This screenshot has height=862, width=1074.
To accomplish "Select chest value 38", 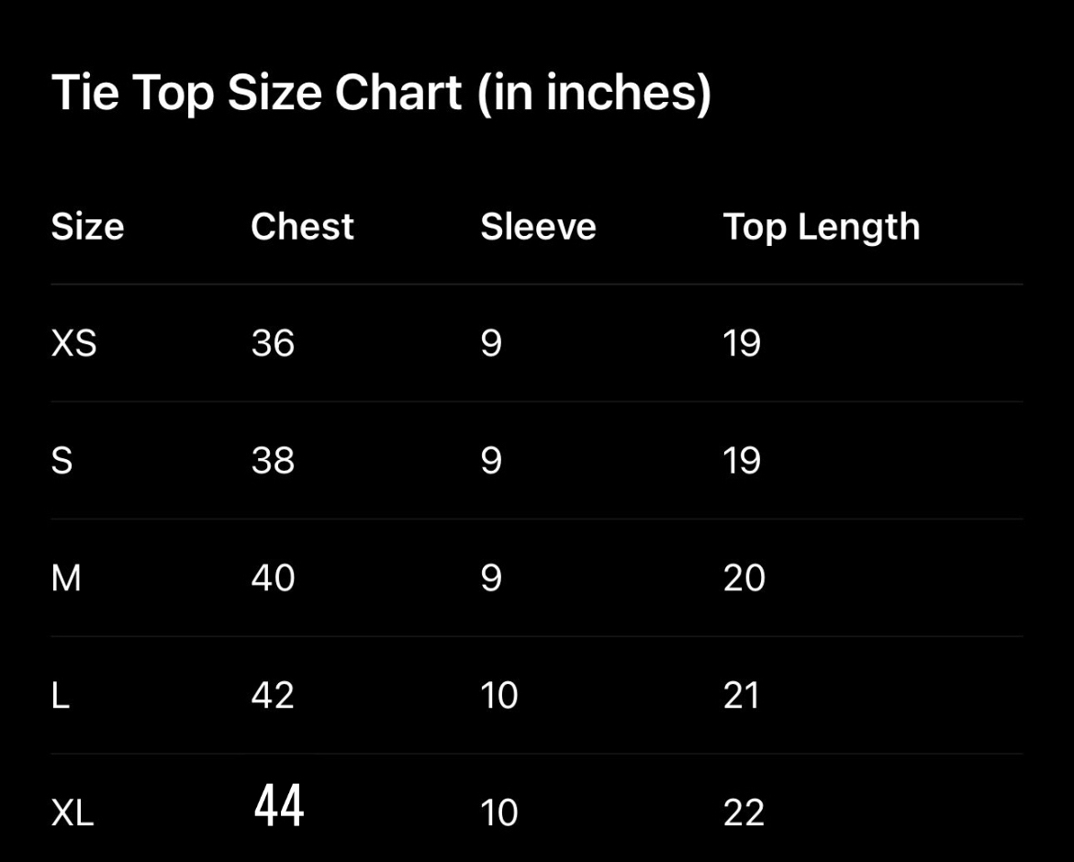I will tap(273, 460).
